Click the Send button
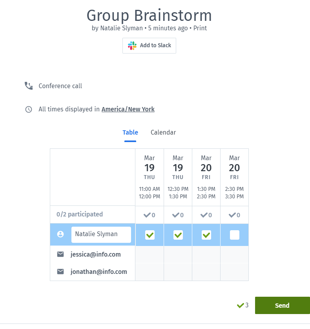The width and height of the screenshot is (310, 329). pyautogui.click(x=283, y=305)
